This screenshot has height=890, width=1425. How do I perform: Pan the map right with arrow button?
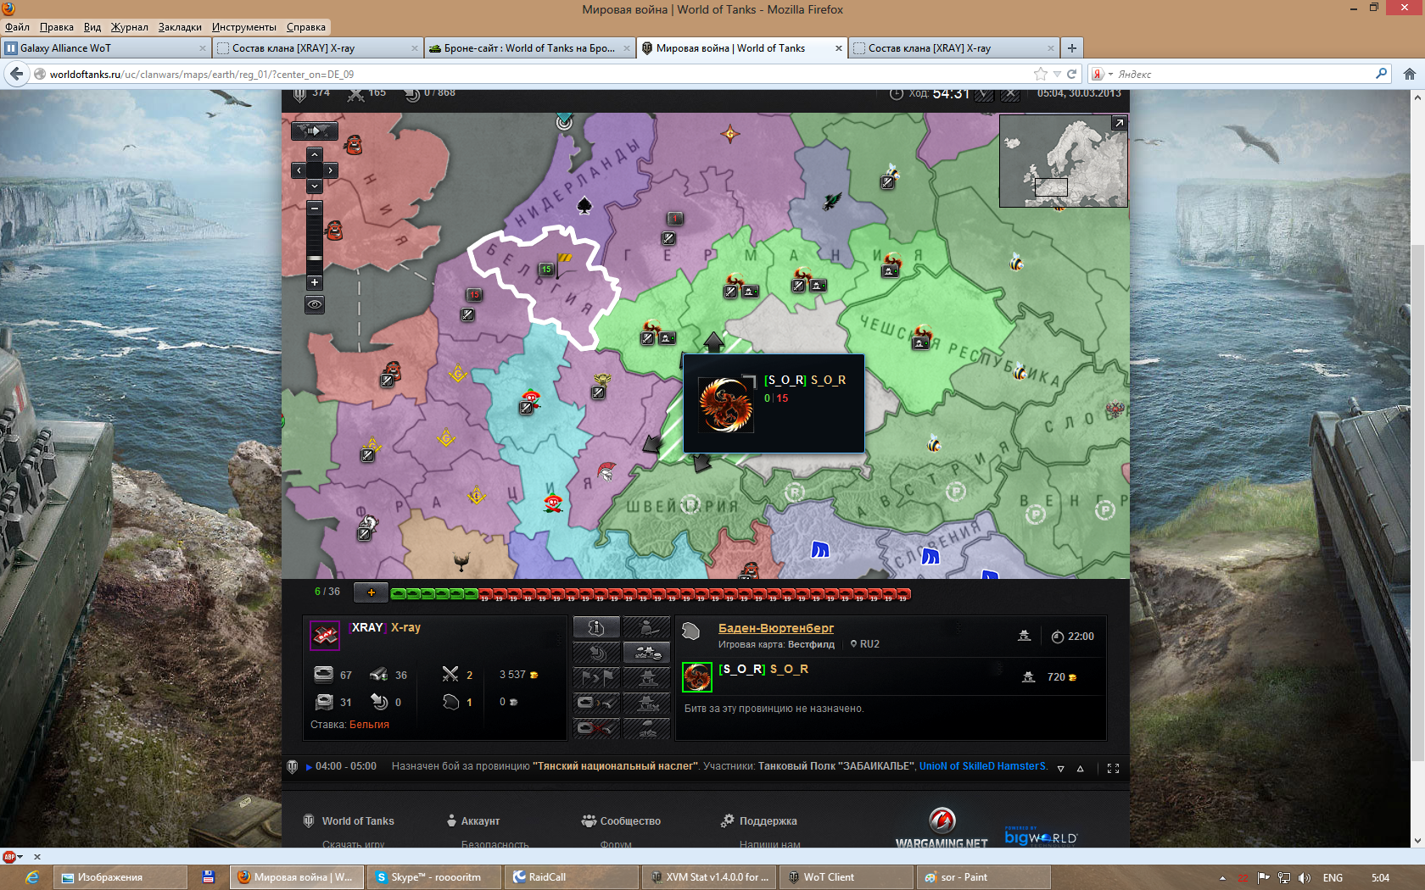[331, 170]
